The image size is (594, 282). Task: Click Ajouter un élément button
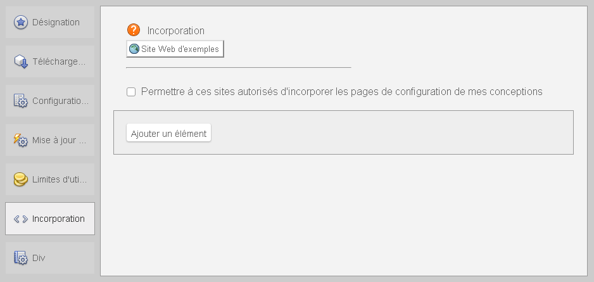(168, 133)
